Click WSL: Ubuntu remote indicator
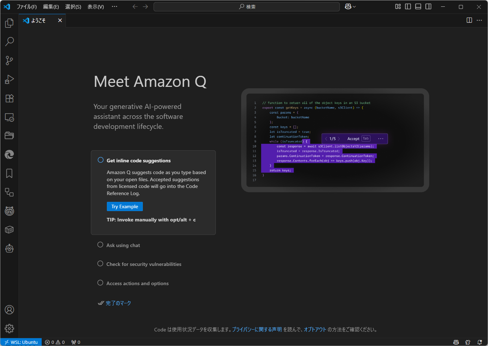 (x=21, y=342)
